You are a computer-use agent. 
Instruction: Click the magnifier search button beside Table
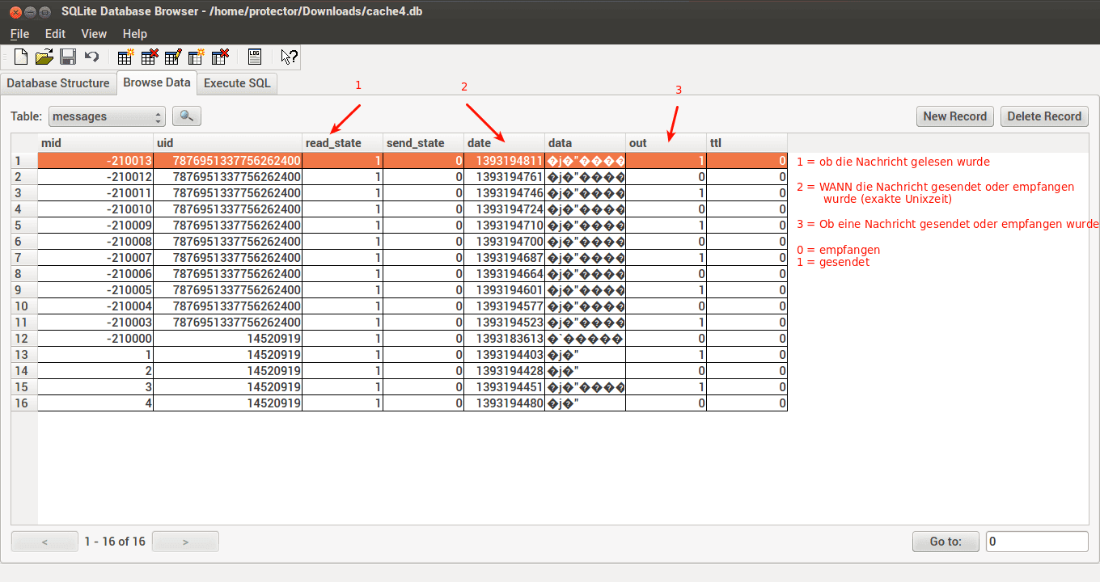(x=187, y=116)
